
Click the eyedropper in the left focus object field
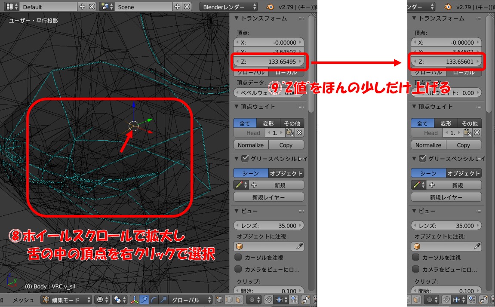(300, 246)
